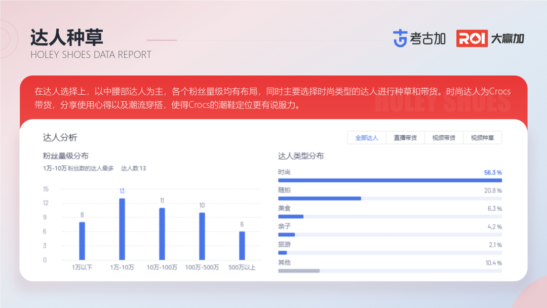547x308 pixels.
Task: Click the 100万-500万 bar with value 10
Action: pyautogui.click(x=202, y=236)
